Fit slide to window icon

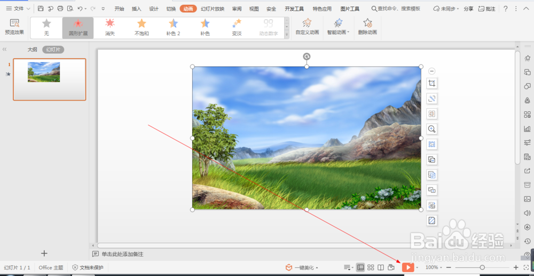pos(526,267)
